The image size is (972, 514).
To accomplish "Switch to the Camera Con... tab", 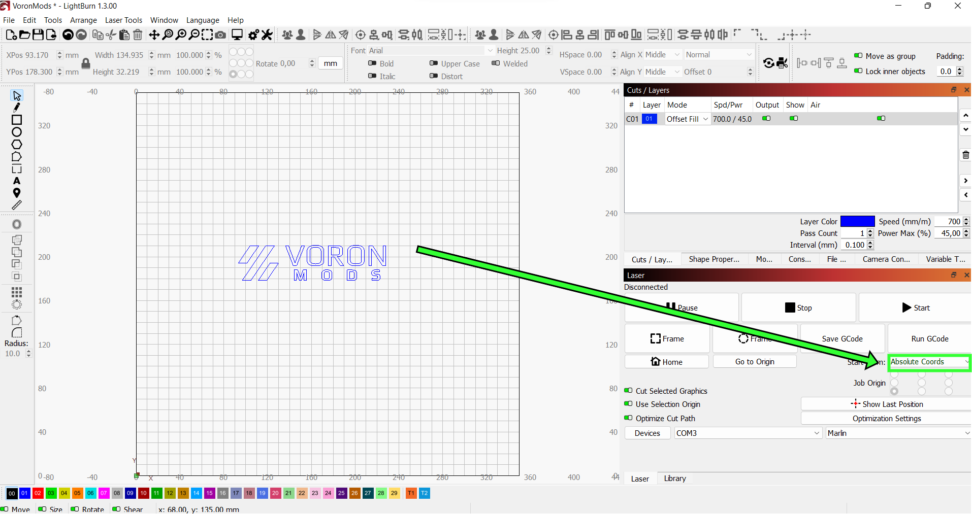I will pyautogui.click(x=886, y=259).
